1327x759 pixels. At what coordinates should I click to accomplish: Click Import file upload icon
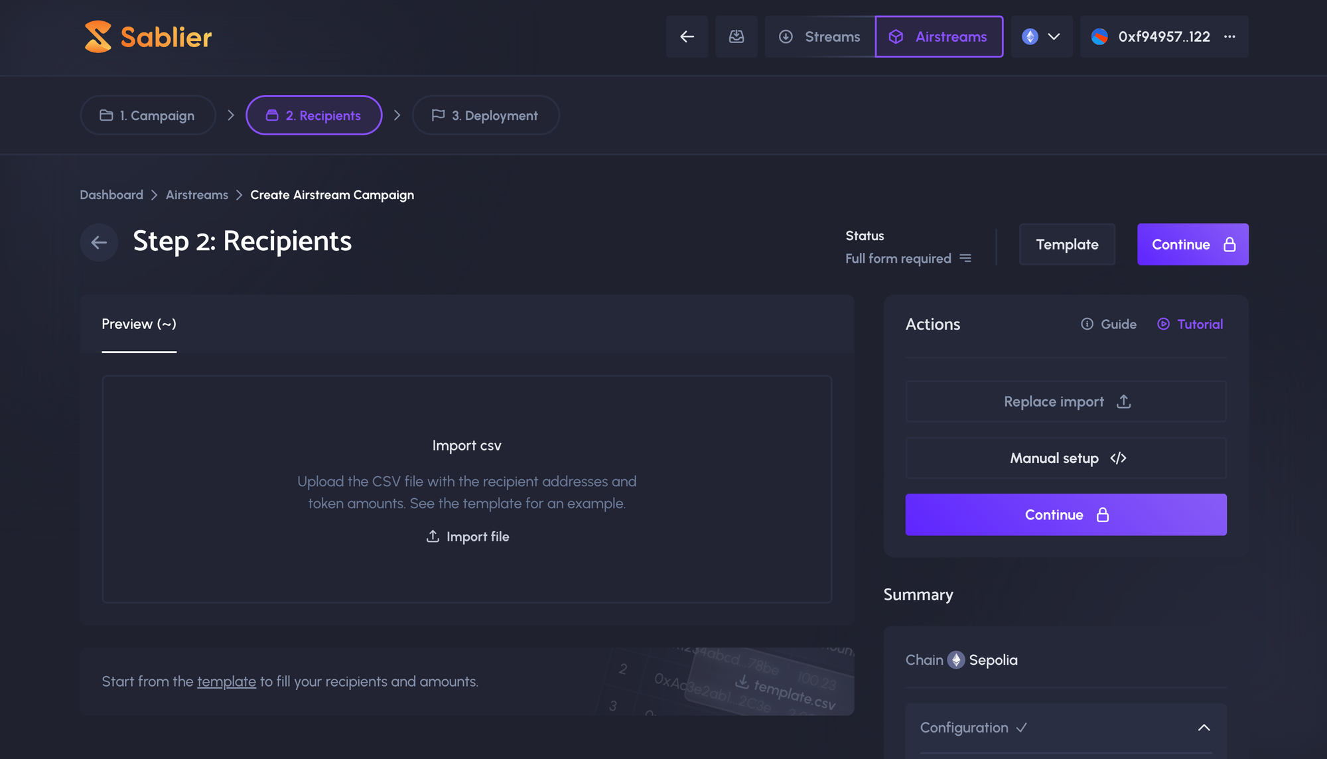[x=433, y=536]
